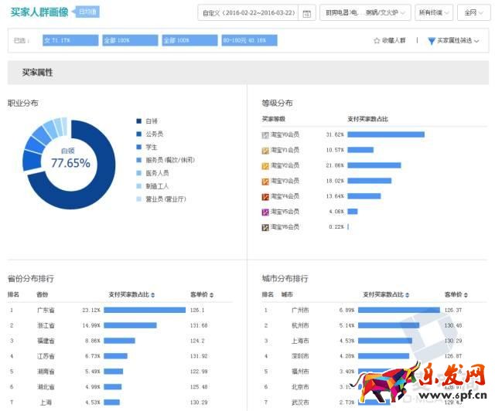Click the 淘宝V2会员 level badge icon
Viewport: 495px width, 411px height.
click(x=265, y=165)
